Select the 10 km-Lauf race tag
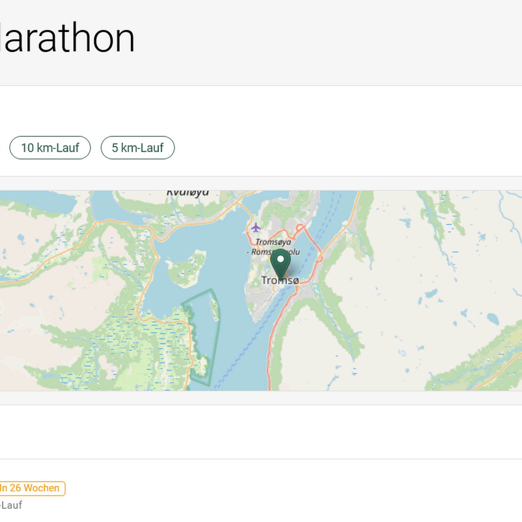 (x=50, y=148)
